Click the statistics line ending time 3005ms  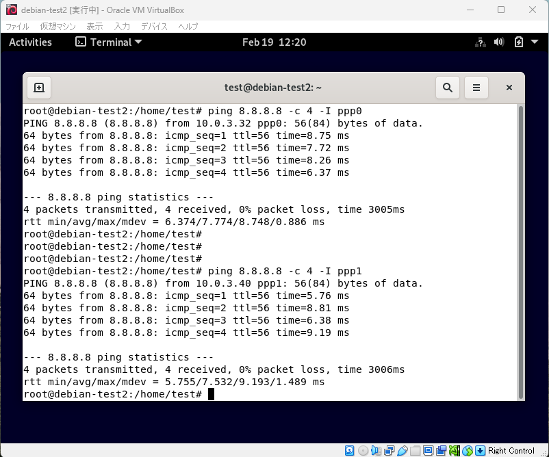point(214,209)
